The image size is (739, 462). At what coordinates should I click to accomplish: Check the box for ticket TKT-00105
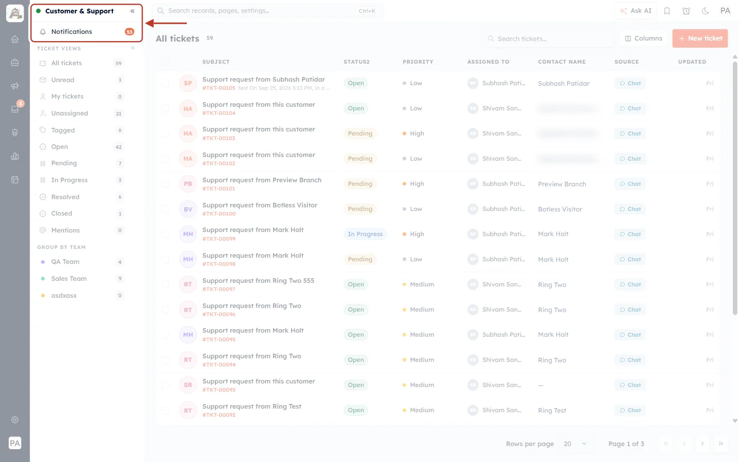pos(165,83)
